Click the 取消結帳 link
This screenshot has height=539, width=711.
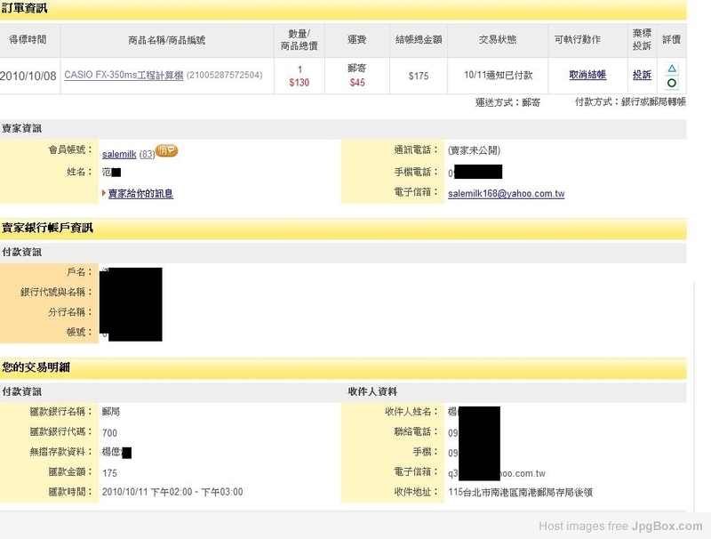click(x=587, y=75)
